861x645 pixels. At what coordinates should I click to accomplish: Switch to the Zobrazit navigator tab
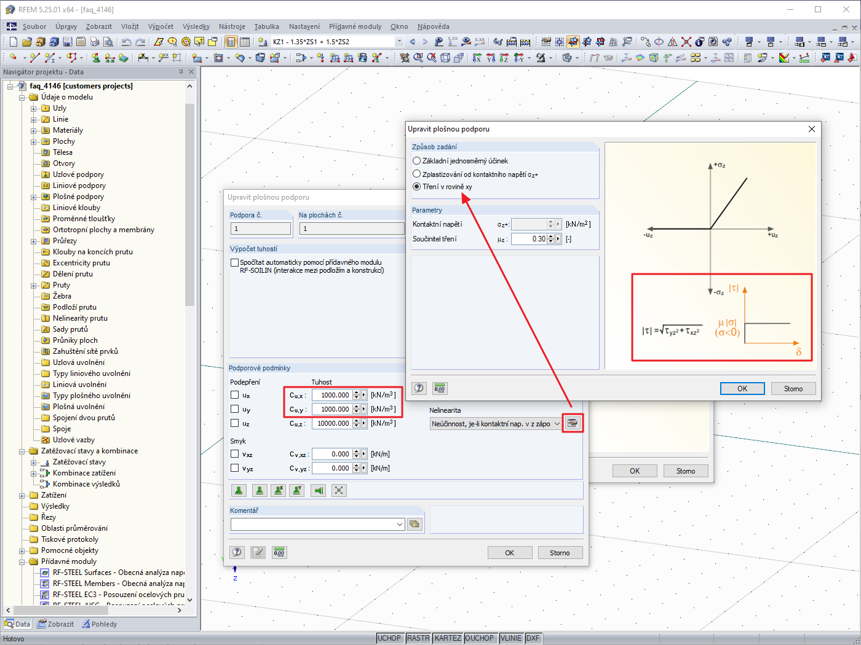(56, 624)
